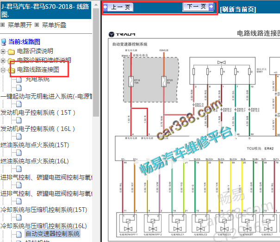Click the 刷新当前页 refresh link

click(238, 9)
